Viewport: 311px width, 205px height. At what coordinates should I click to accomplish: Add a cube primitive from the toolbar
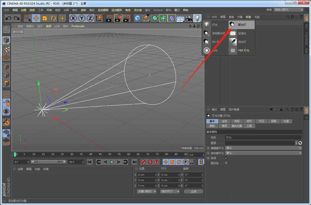coord(138,18)
